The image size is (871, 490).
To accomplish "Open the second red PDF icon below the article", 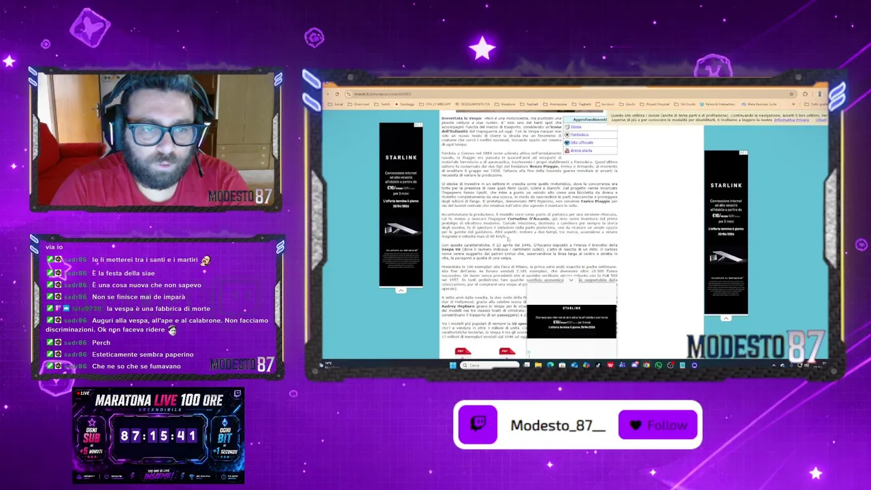I will point(508,351).
